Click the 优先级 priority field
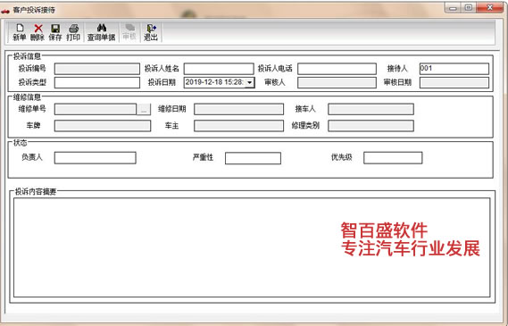The image size is (508, 326). [x=393, y=158]
